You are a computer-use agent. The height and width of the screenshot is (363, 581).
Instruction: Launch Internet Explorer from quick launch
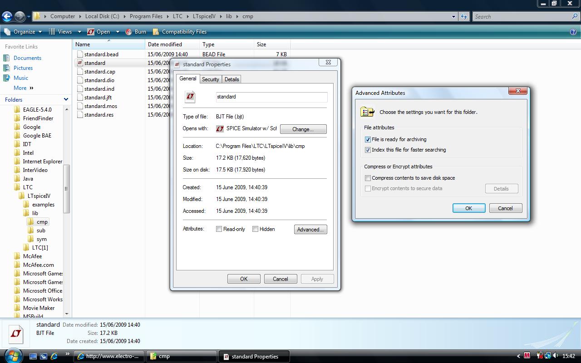pyautogui.click(x=54, y=357)
